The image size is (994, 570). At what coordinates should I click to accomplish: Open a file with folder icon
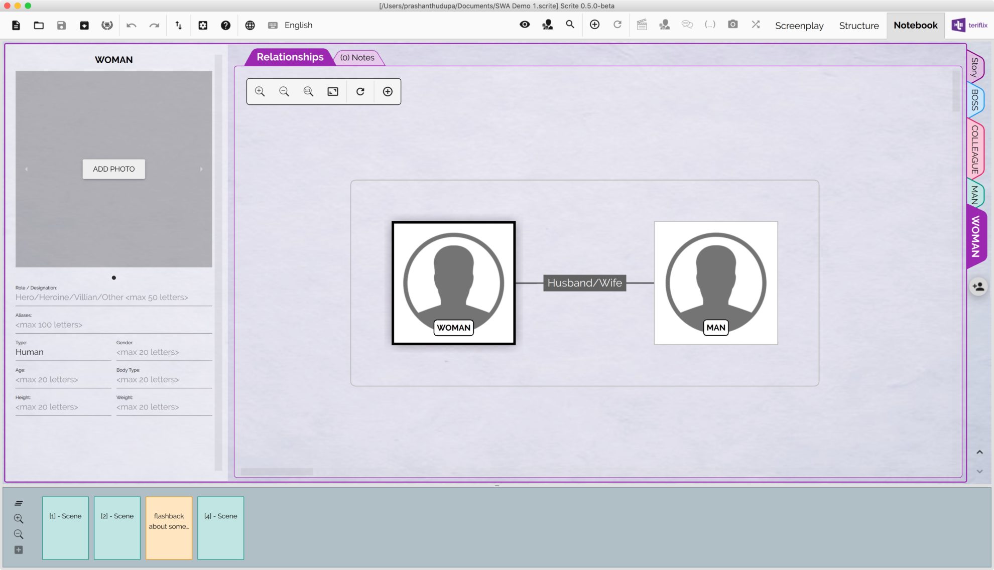coord(39,25)
